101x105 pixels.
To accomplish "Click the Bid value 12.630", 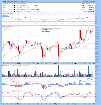I will [23, 10].
